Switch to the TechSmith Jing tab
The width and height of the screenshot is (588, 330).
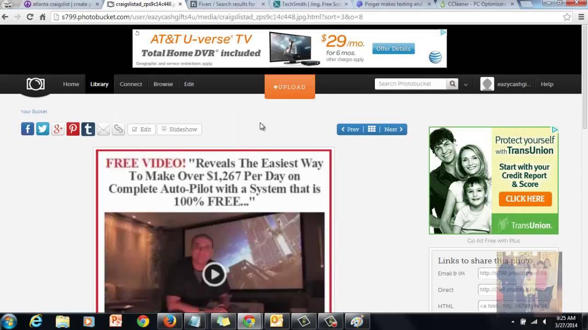point(311,4)
